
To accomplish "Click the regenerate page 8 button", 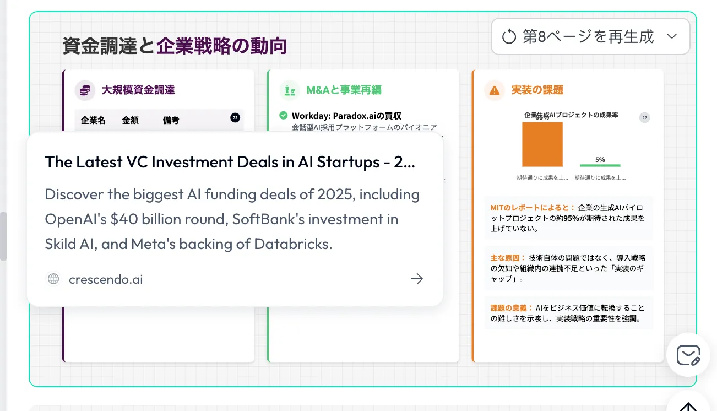I will (590, 36).
